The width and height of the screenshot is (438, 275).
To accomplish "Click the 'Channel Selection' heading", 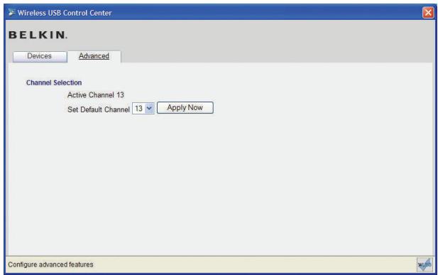I will pyautogui.click(x=54, y=83).
